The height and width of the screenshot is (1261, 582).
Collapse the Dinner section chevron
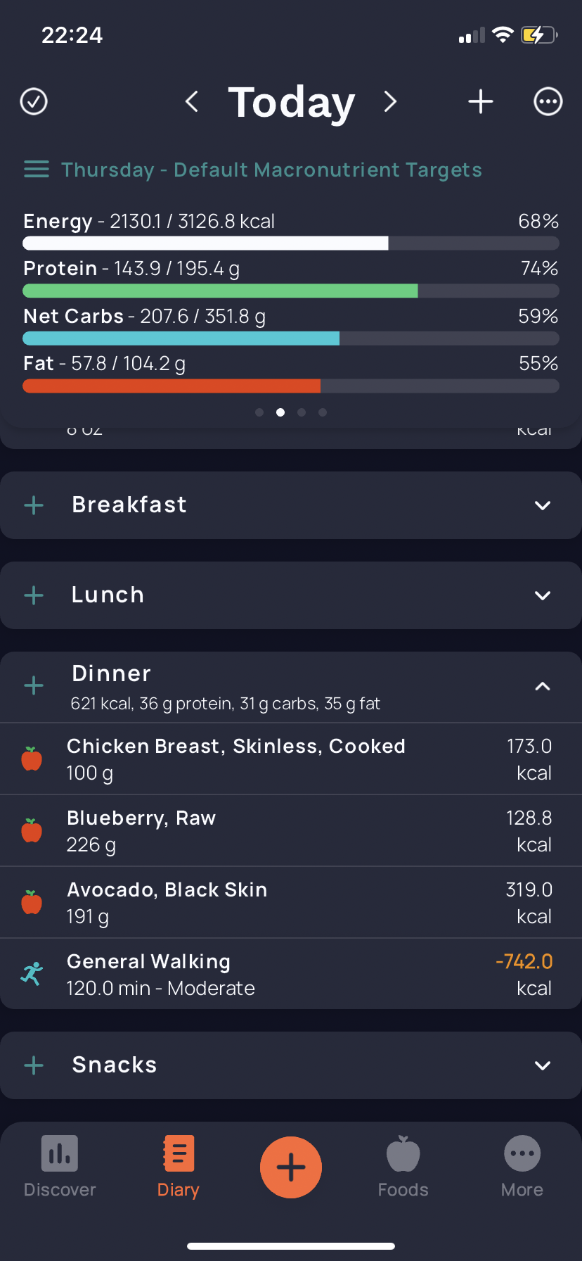(x=543, y=686)
